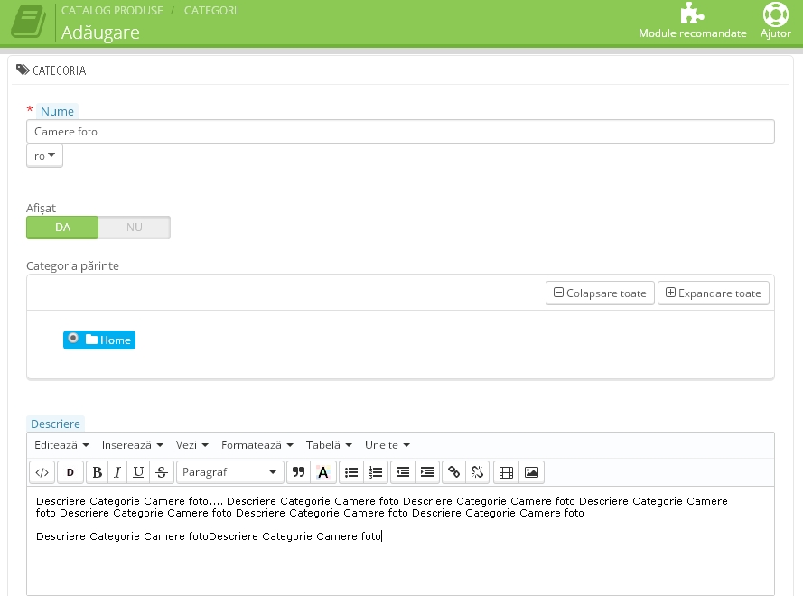Open the text color picker

(x=323, y=472)
